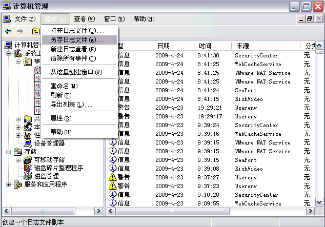
Task: Collapse the 存储 tree node
Action: (8, 152)
